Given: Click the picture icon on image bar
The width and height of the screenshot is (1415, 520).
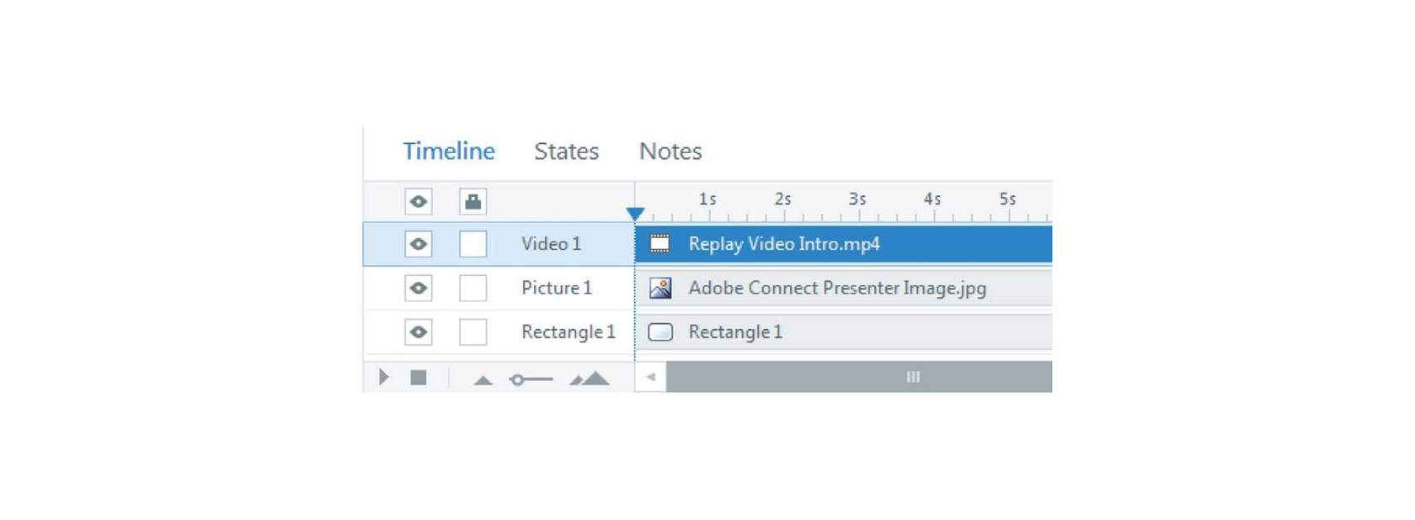Looking at the screenshot, I should coord(660,288).
